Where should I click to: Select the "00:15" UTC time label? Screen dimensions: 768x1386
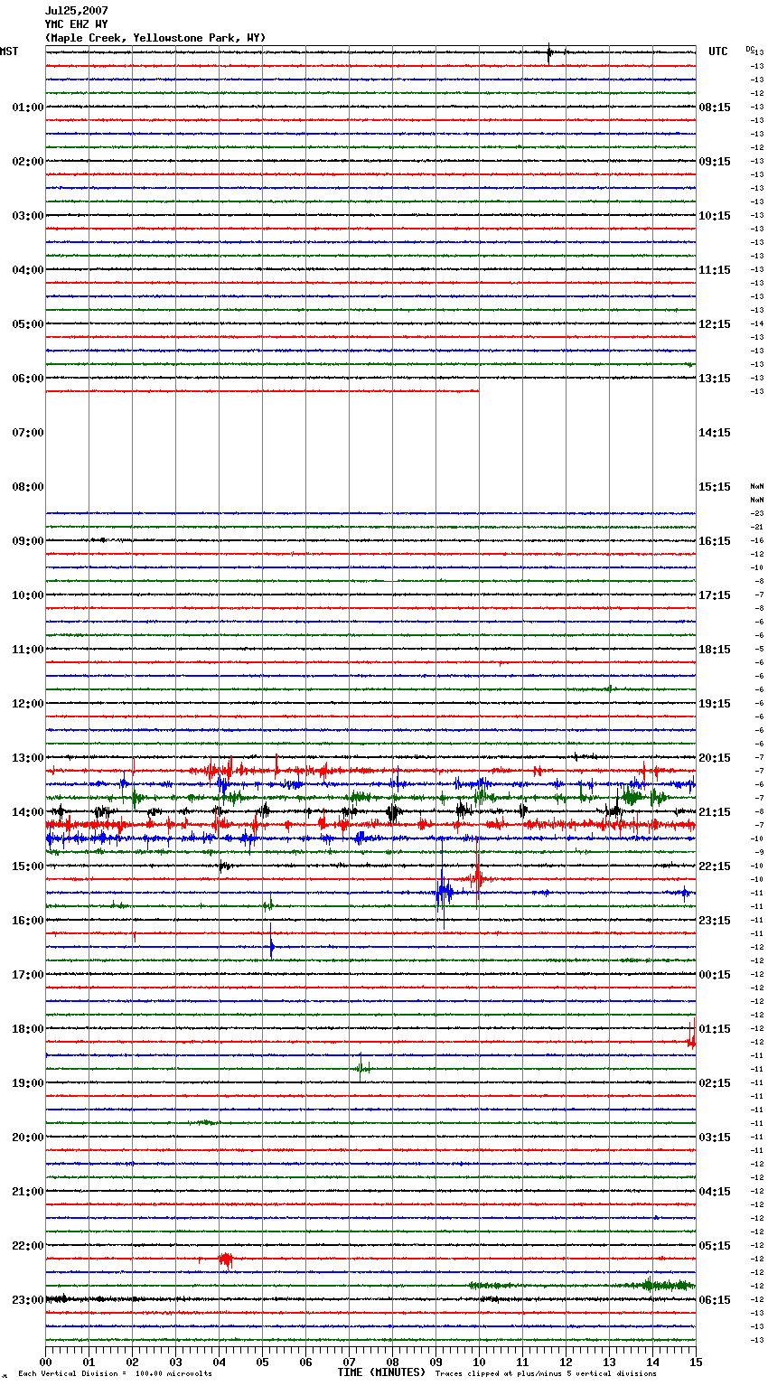tap(715, 975)
